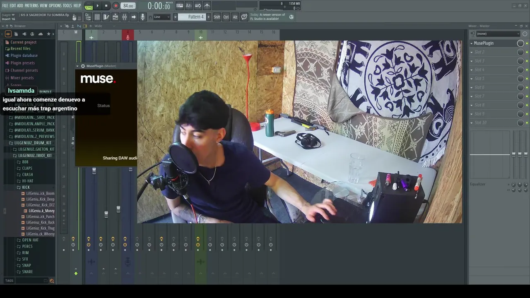The image size is (530, 298).
Task: Toggle Slot 2 enable LED
Action: [527, 52]
